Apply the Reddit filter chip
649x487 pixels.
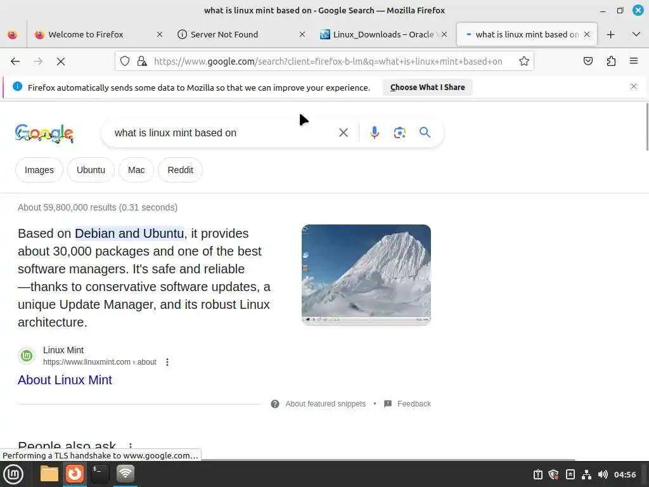click(x=180, y=170)
